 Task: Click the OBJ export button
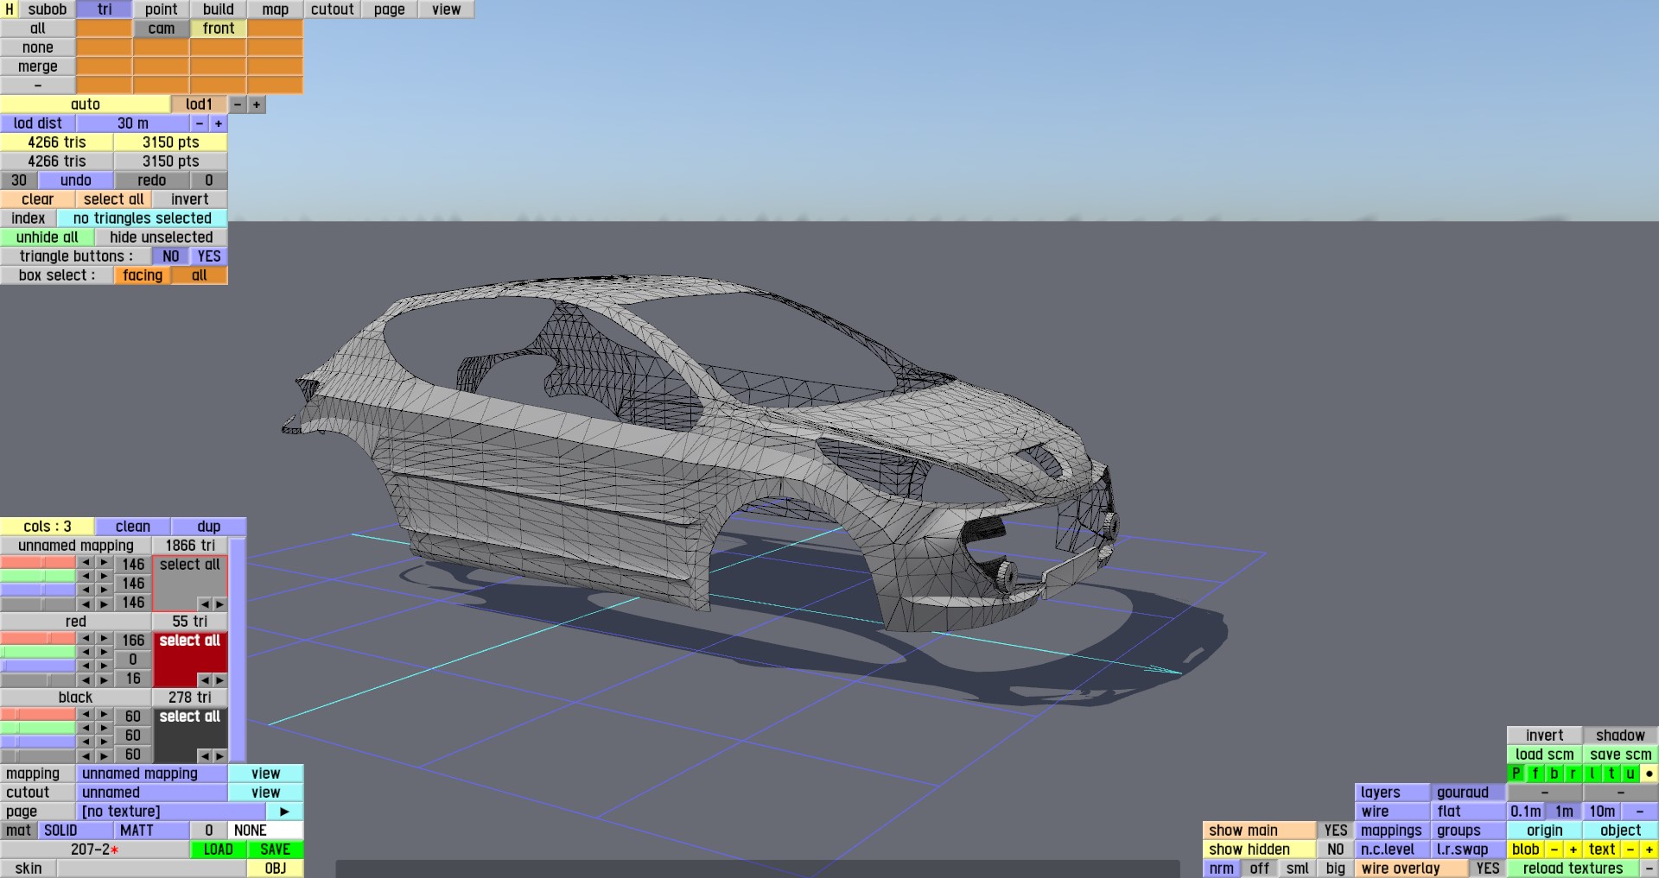(x=276, y=869)
